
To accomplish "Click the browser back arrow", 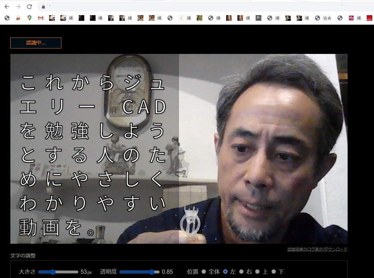I will pos(7,7).
